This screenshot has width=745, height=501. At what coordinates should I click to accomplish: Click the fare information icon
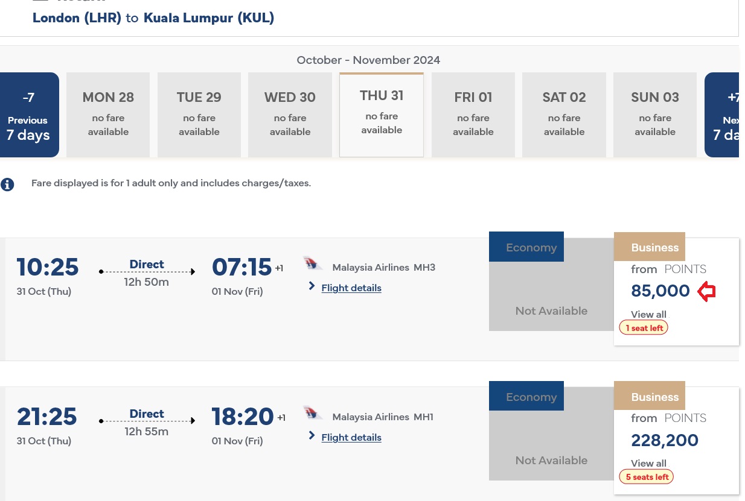click(7, 184)
